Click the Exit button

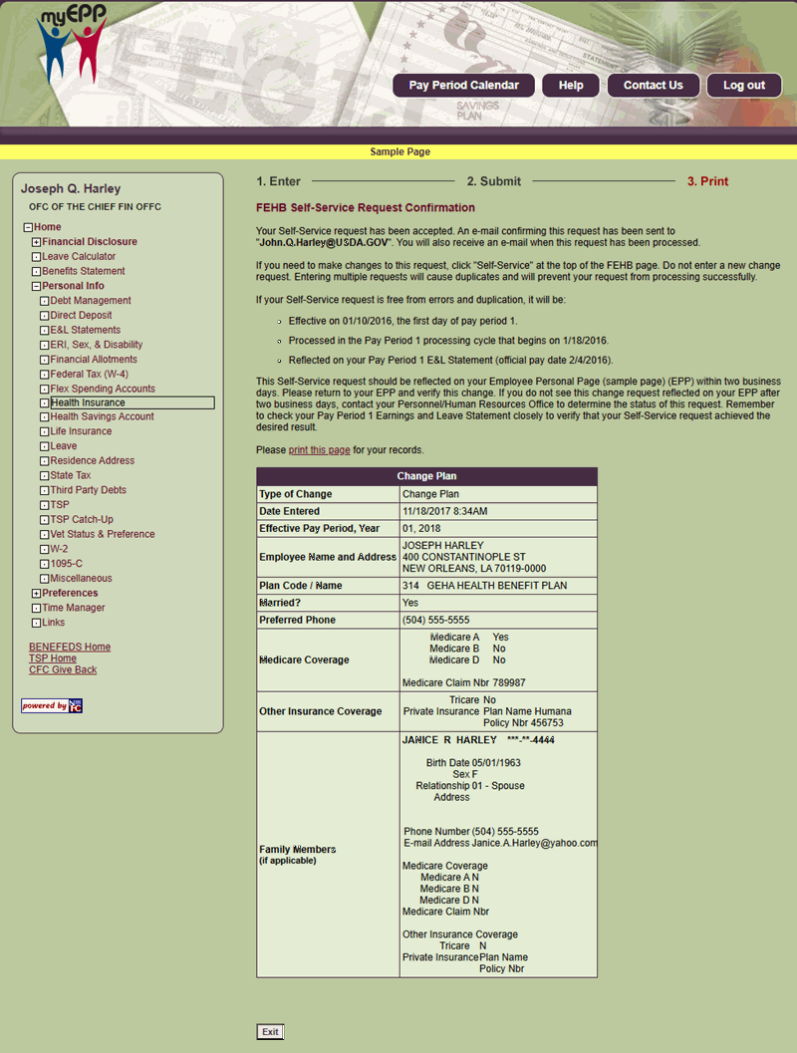(x=271, y=1031)
